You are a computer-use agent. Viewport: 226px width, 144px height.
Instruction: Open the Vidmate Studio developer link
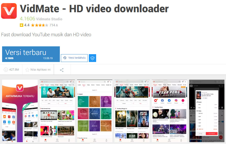[x=49, y=19]
